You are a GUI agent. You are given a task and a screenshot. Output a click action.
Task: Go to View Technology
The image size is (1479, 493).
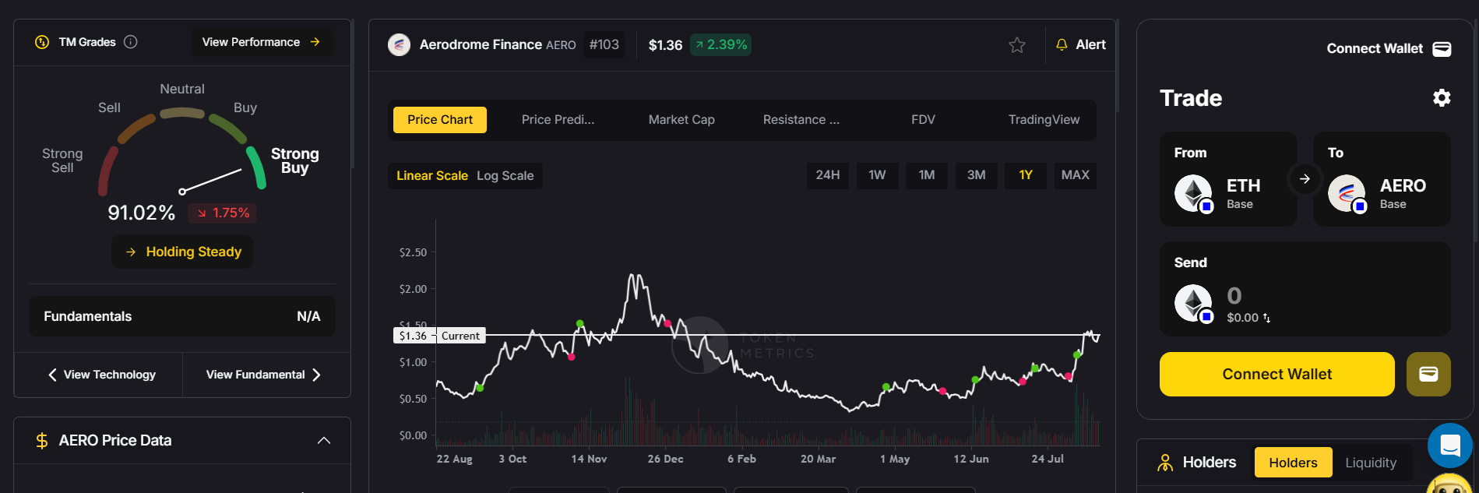pos(102,375)
